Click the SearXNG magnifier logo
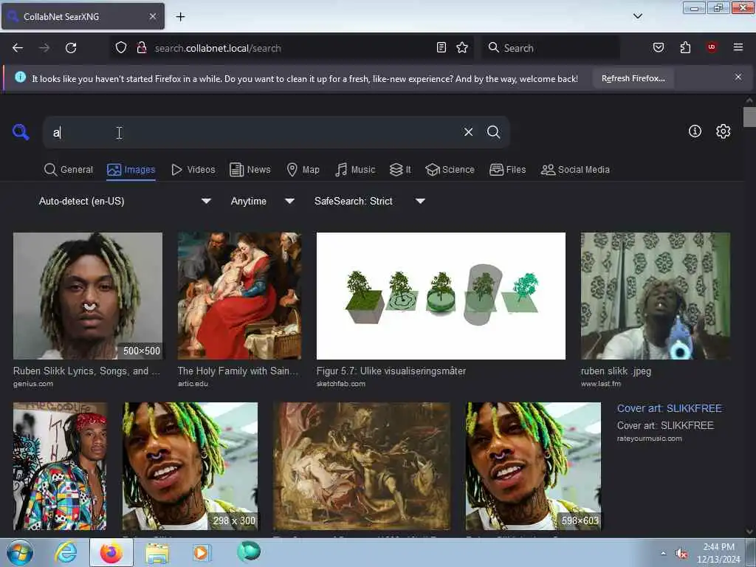The height and width of the screenshot is (567, 756). click(x=21, y=132)
